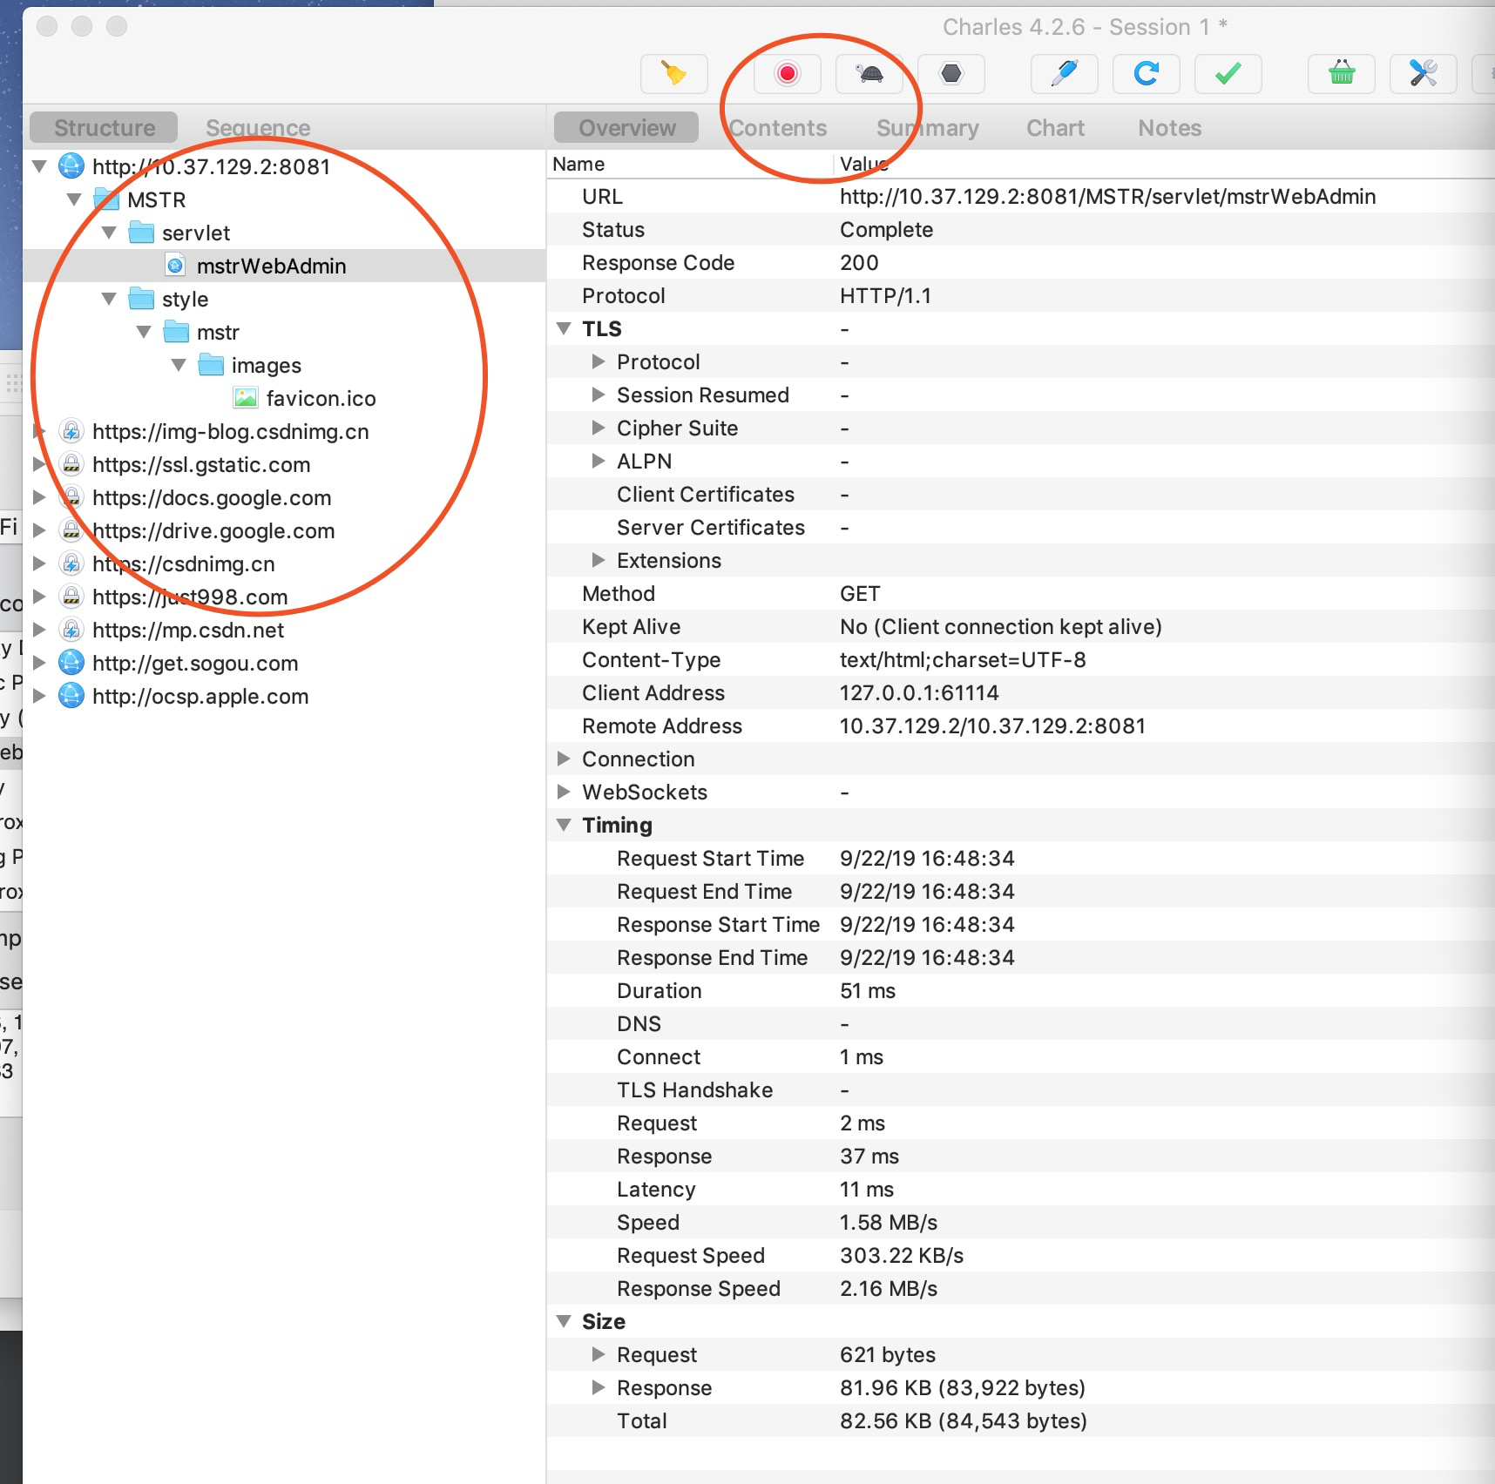Collapse the images folder triangle
1495x1484 pixels.
pos(179,365)
